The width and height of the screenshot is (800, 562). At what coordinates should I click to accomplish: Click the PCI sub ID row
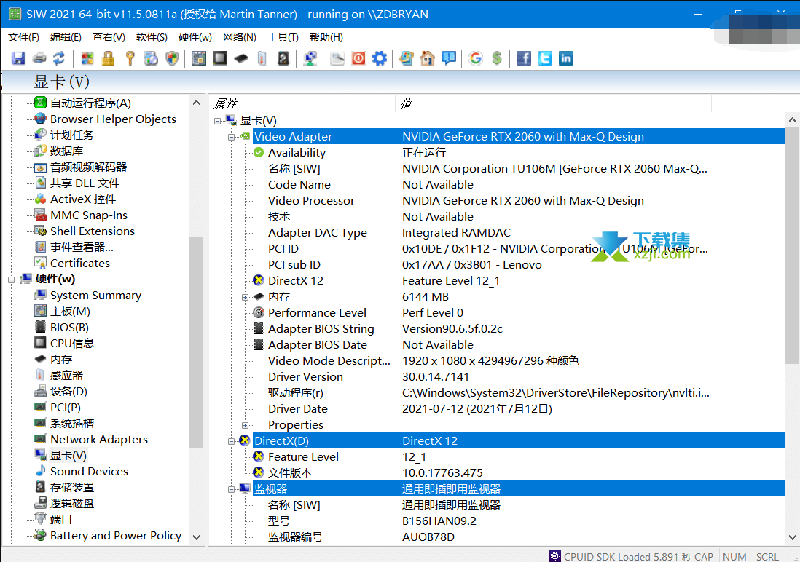(x=518, y=265)
